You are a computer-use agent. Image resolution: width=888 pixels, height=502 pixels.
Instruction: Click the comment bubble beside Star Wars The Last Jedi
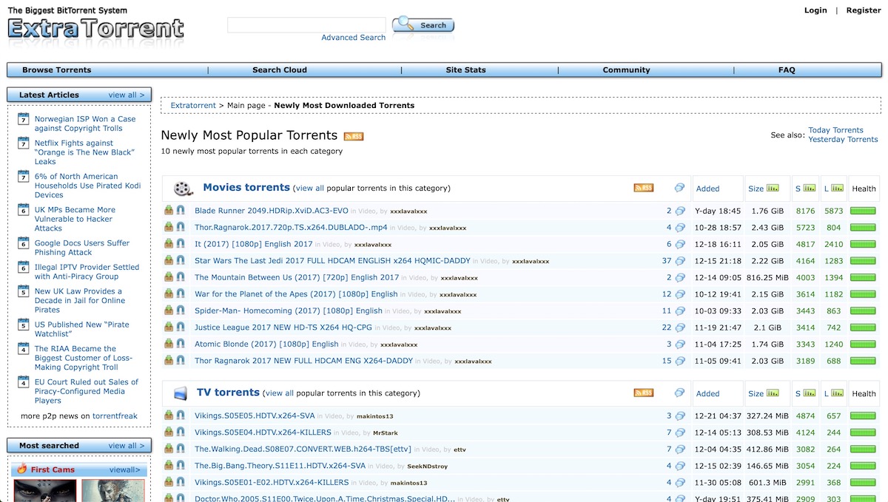tap(679, 260)
